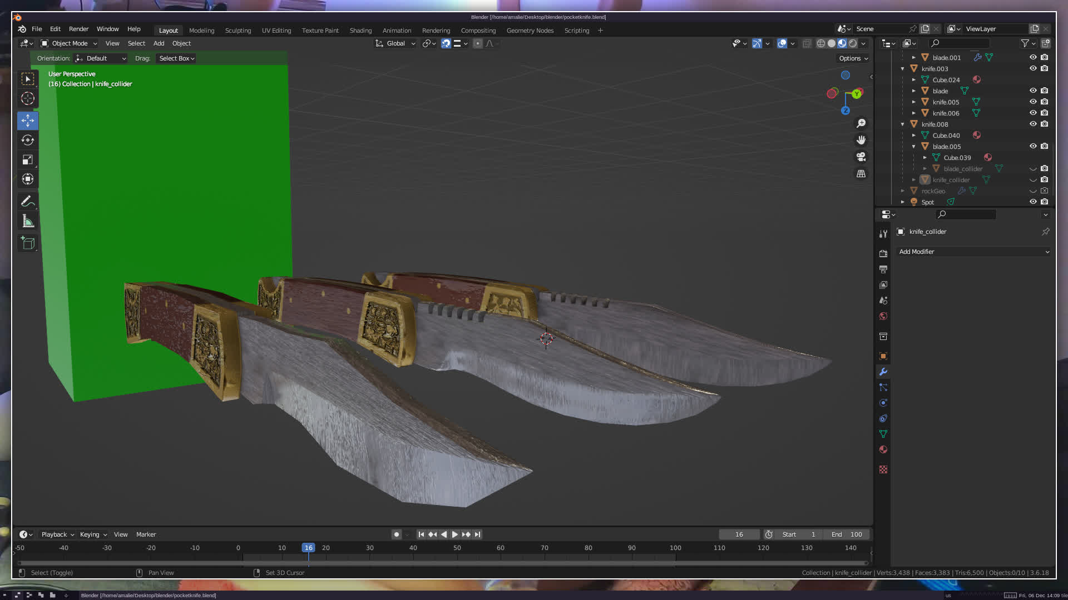Pick the Measure tool
This screenshot has height=600, width=1068.
pyautogui.click(x=27, y=222)
